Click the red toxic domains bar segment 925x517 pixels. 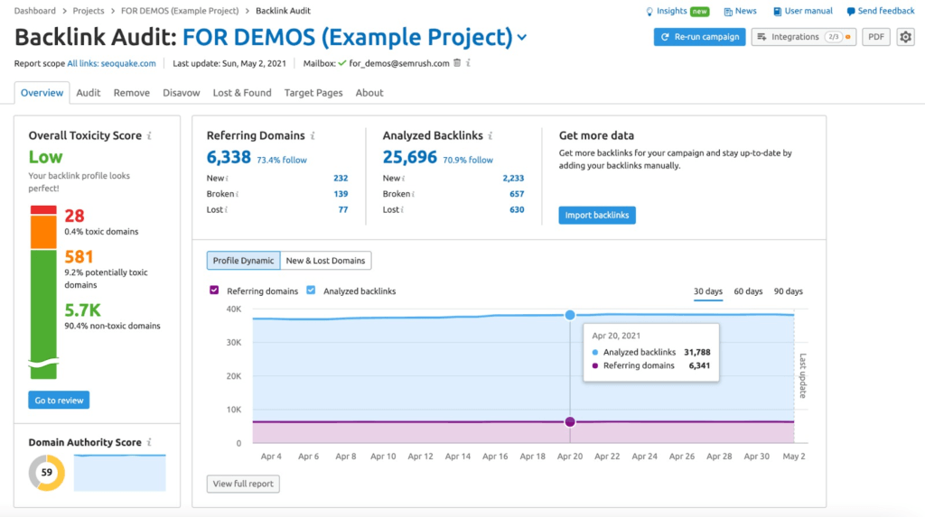[43, 210]
